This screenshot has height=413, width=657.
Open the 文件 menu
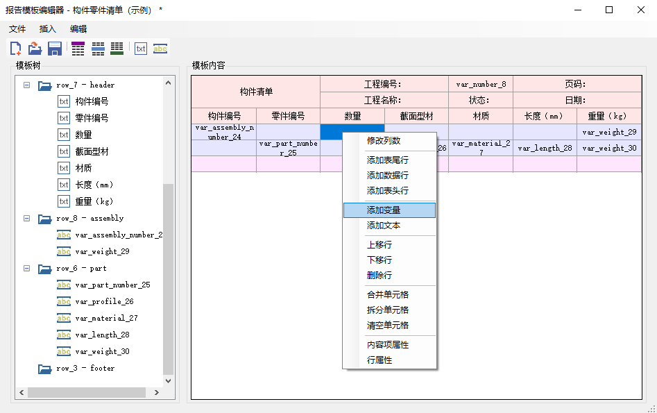click(17, 29)
